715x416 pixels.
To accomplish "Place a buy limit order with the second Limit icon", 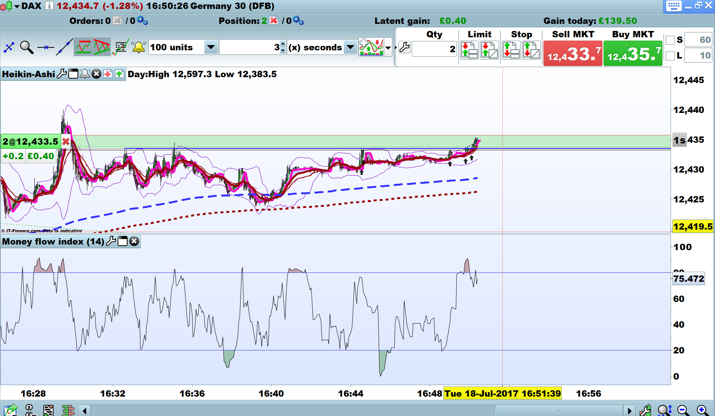I will 489,50.
